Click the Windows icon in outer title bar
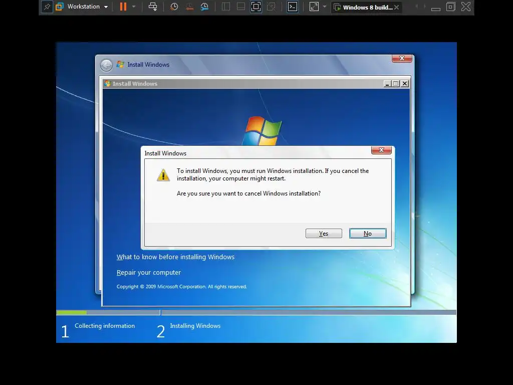 (120, 65)
